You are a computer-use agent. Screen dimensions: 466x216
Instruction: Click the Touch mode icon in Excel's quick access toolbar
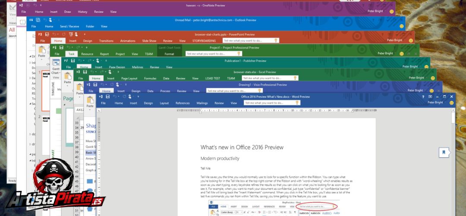[x=110, y=72]
